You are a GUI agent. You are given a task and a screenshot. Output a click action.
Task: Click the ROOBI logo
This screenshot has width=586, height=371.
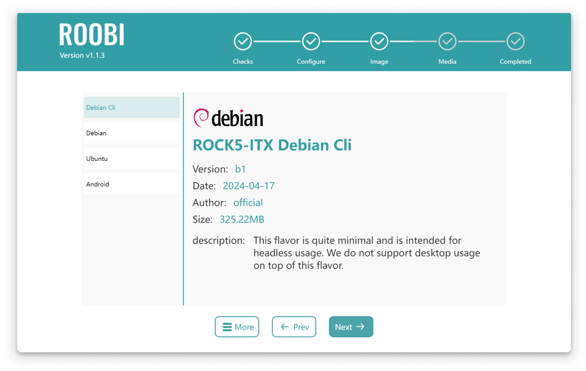pyautogui.click(x=91, y=34)
